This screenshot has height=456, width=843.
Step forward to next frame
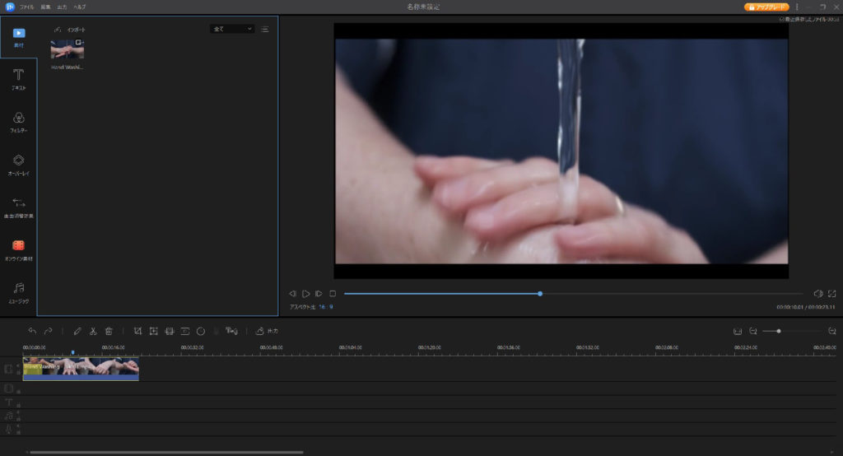(x=319, y=294)
